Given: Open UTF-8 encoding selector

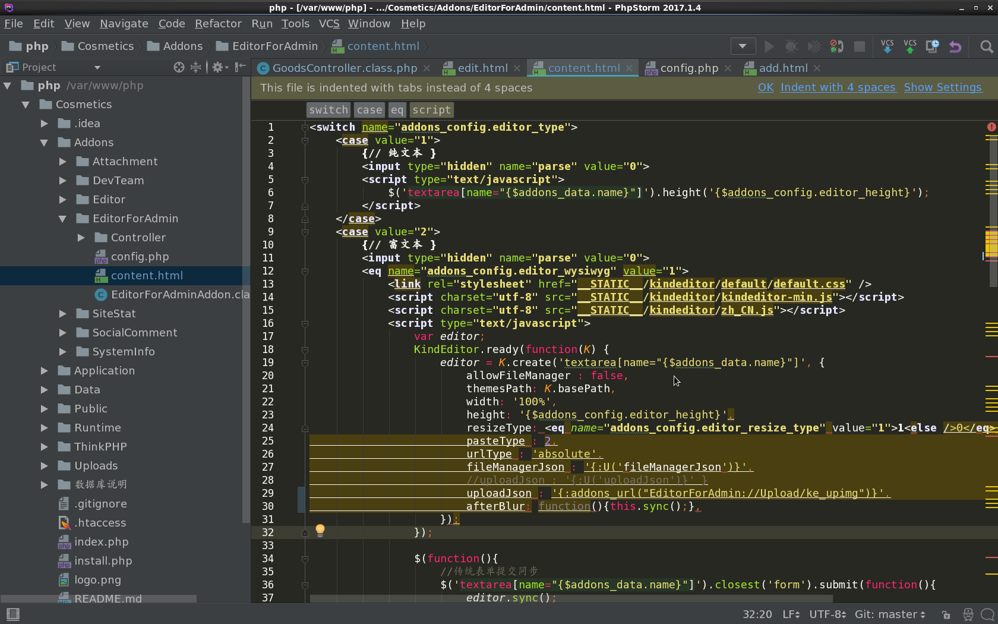Looking at the screenshot, I should coord(828,614).
